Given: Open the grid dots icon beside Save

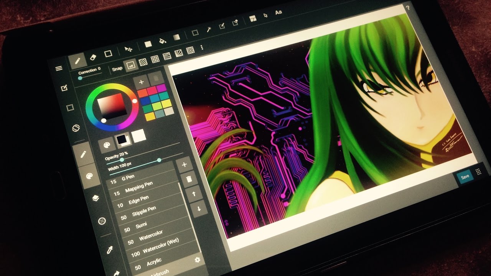Looking at the screenshot, I should 479,172.
